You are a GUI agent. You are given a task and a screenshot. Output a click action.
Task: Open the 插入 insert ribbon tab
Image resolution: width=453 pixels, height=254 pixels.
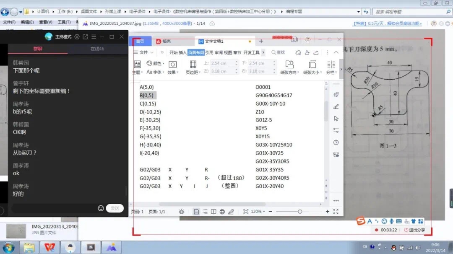[182, 52]
